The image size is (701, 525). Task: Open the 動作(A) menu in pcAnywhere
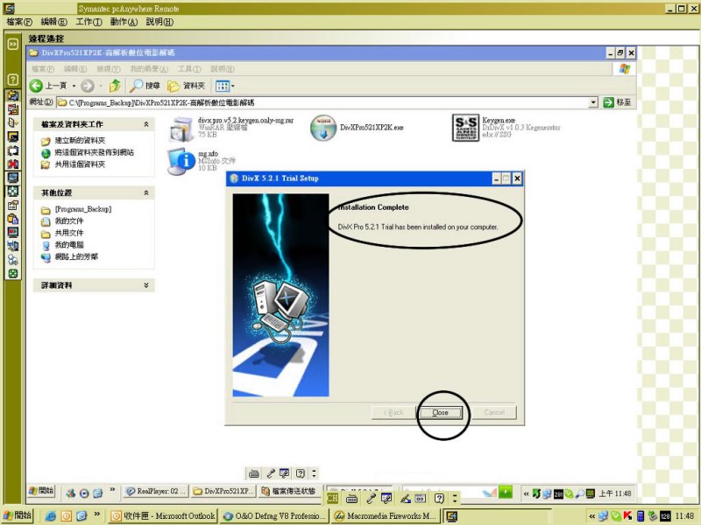coord(124,22)
